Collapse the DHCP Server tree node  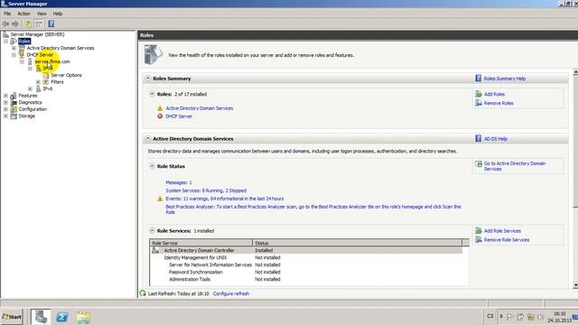click(14, 54)
